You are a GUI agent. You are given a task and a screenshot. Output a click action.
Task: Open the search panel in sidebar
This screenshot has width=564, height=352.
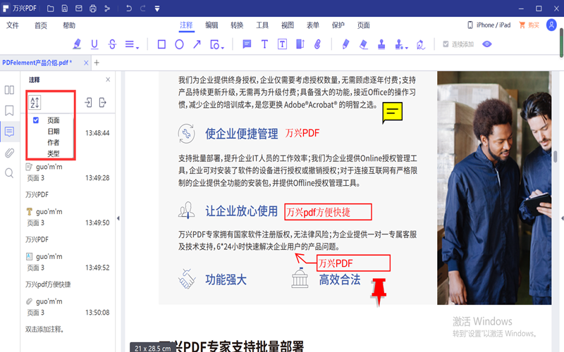(9, 172)
